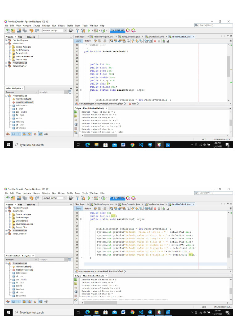Toggle Source view button in lower editor
This screenshot has width=237, height=316.
79,209
